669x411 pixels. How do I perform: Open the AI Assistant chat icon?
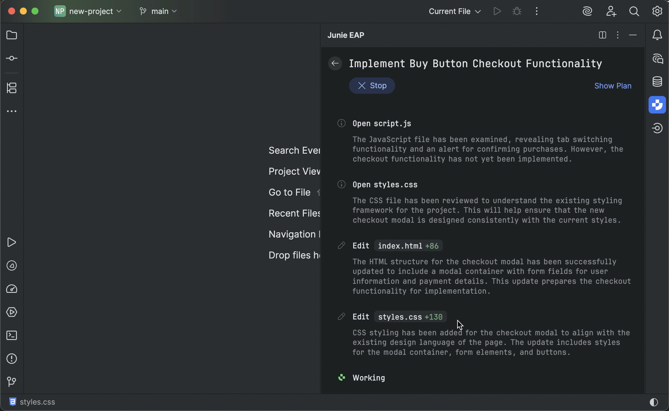pyautogui.click(x=657, y=59)
